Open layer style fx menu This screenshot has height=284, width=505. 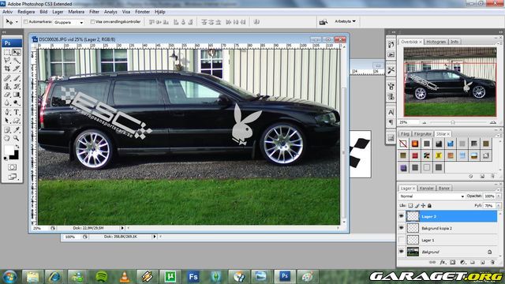click(x=443, y=263)
